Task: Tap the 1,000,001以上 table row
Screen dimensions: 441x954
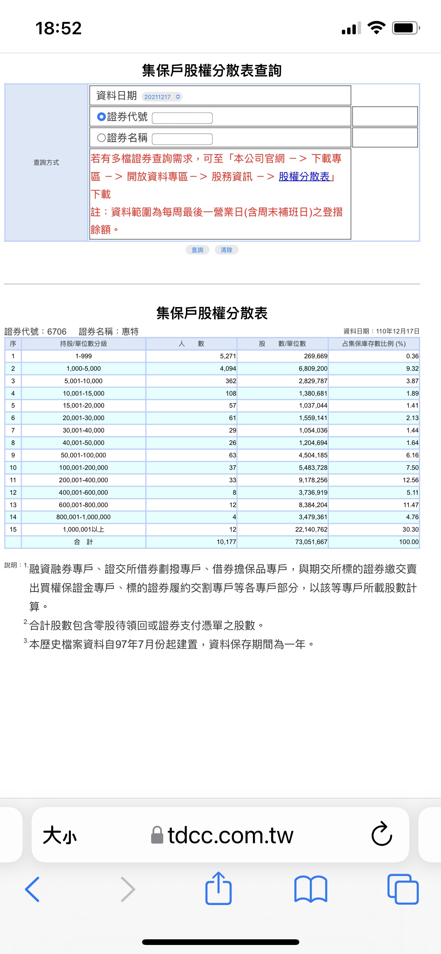Action: (83, 529)
